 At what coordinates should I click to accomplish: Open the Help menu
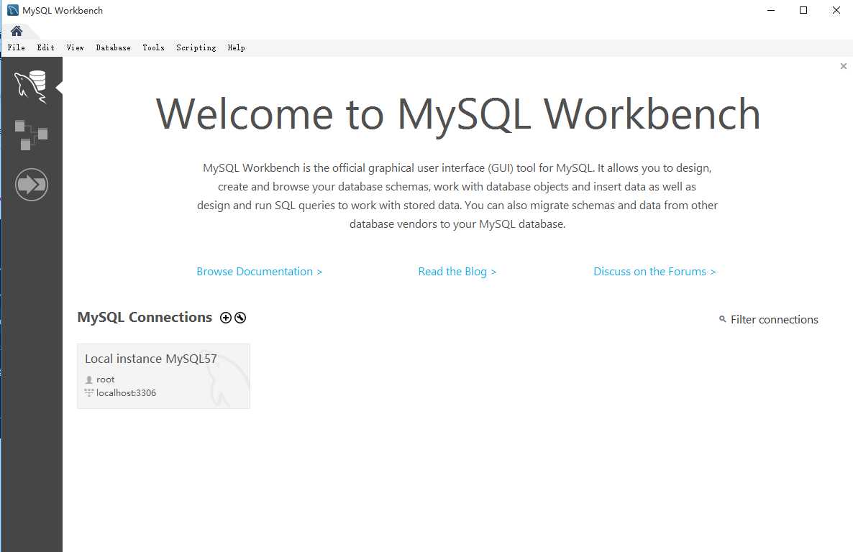(x=236, y=48)
